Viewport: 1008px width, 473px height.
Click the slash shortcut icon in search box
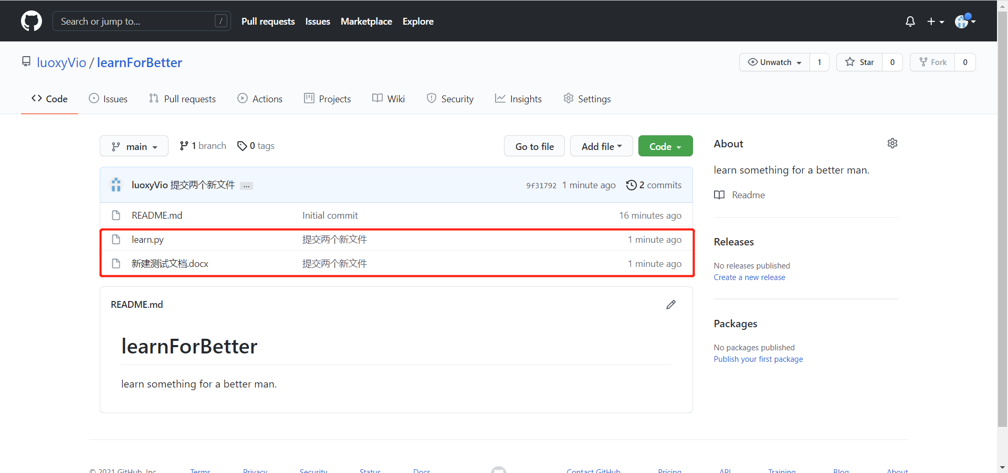(x=221, y=21)
